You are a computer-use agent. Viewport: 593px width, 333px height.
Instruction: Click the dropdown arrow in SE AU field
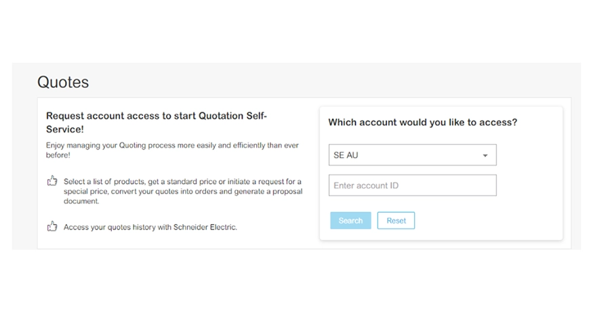click(x=485, y=156)
